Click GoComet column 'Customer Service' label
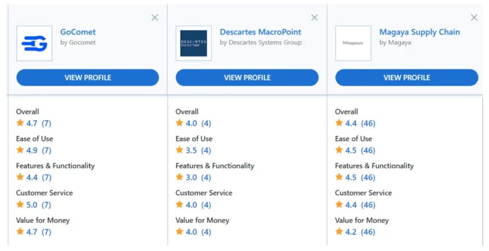The image size is (489, 251). pos(44,193)
